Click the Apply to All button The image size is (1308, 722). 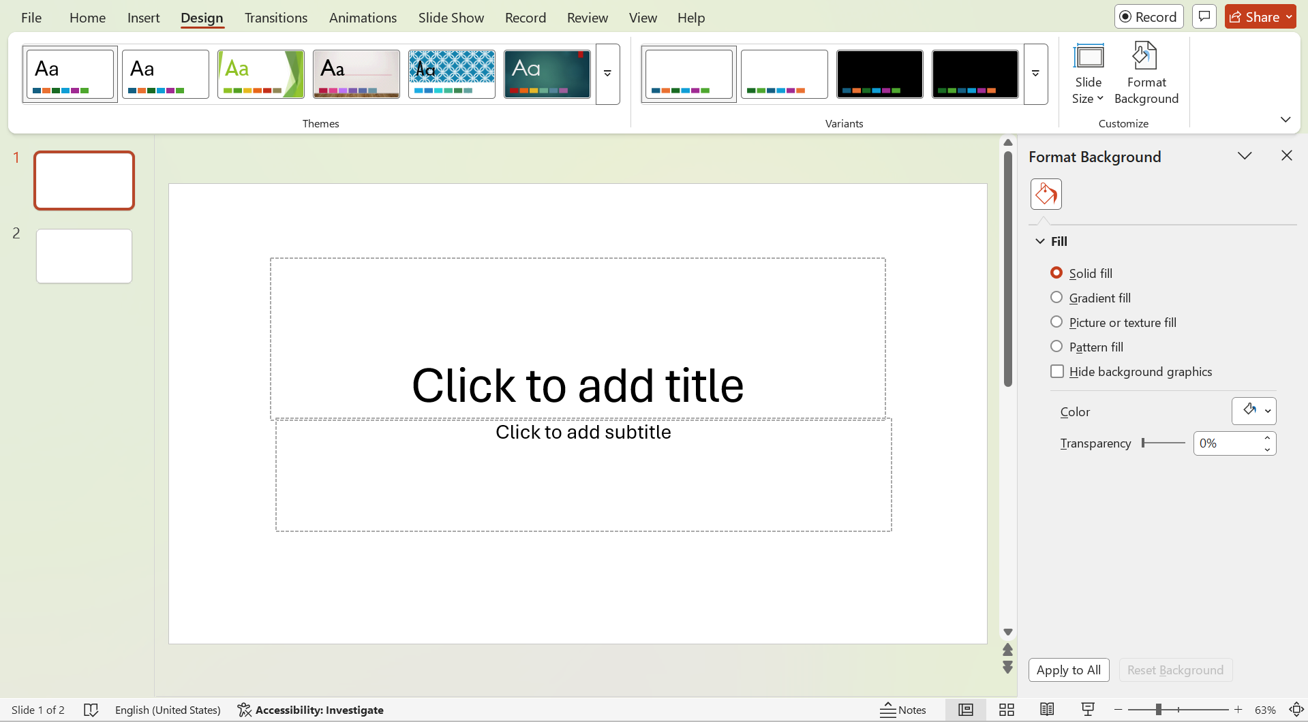1068,670
